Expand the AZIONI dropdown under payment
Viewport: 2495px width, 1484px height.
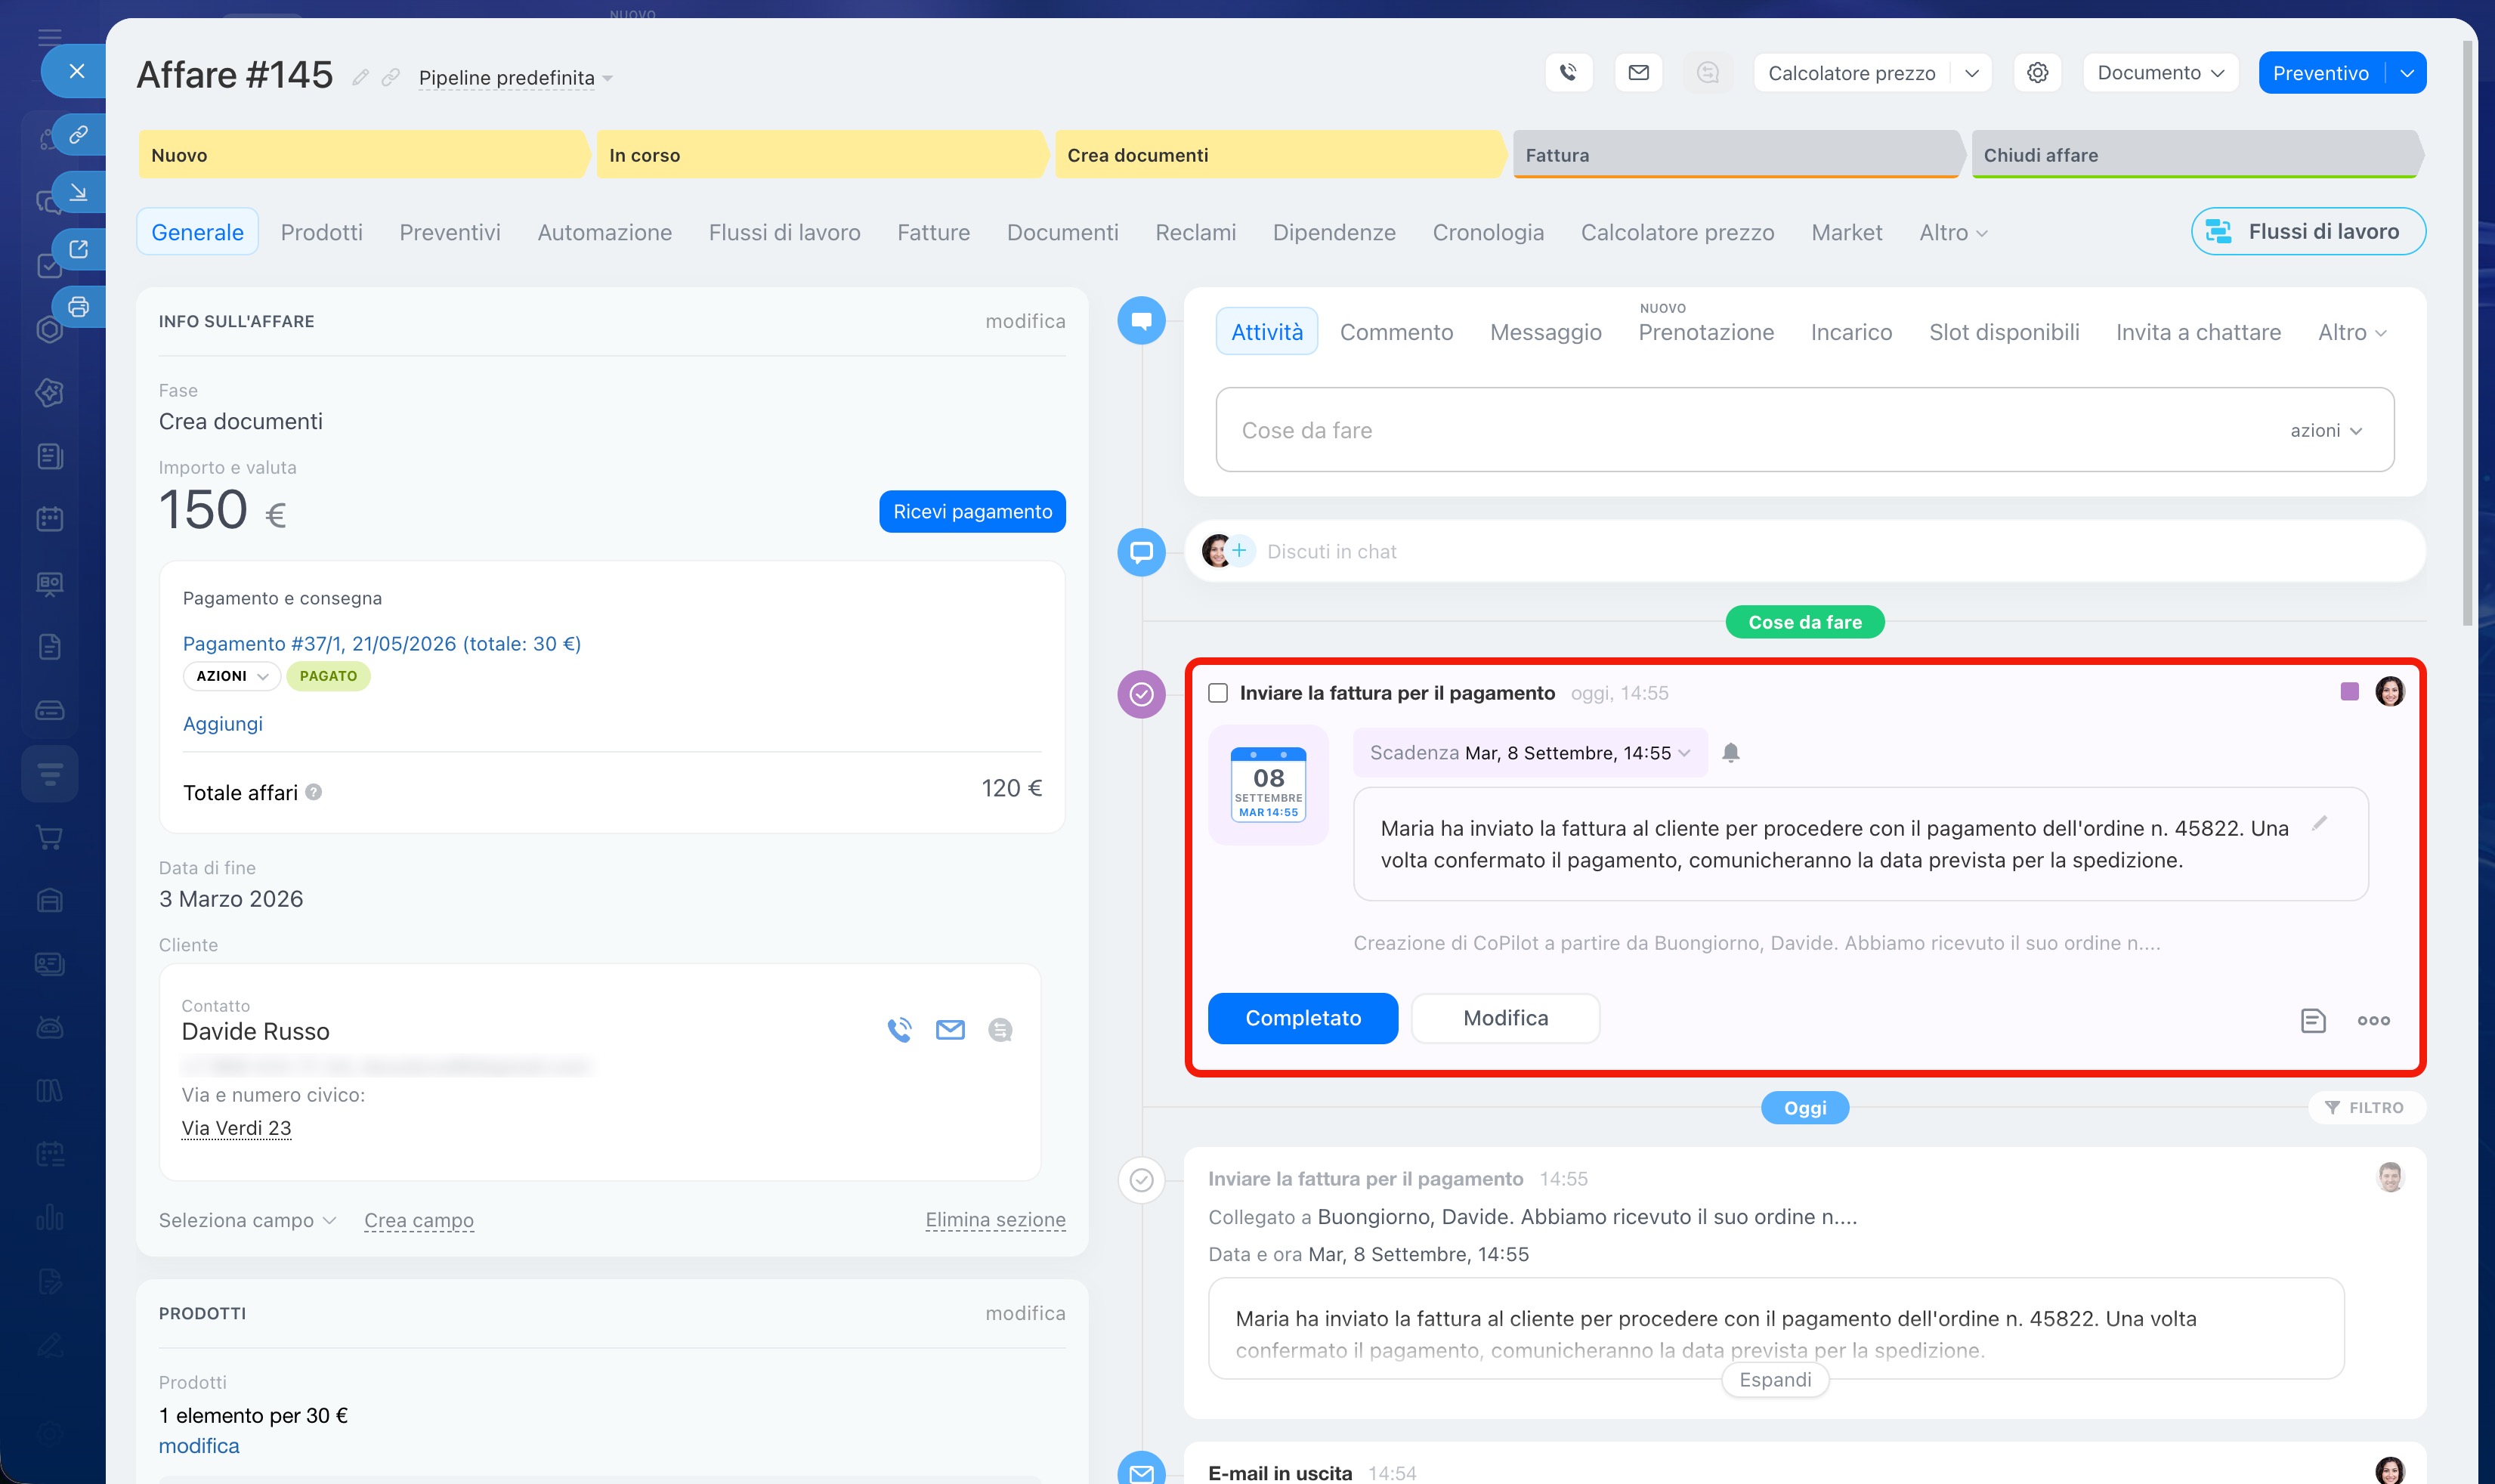click(232, 676)
